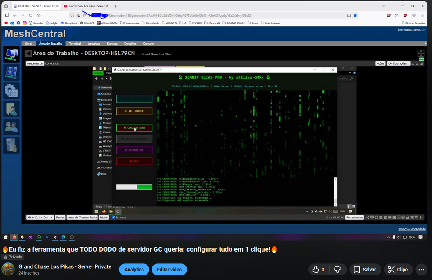This screenshot has width=432, height=280.
Task: Open My Account sidebar icon
Action: click(x=11, y=109)
